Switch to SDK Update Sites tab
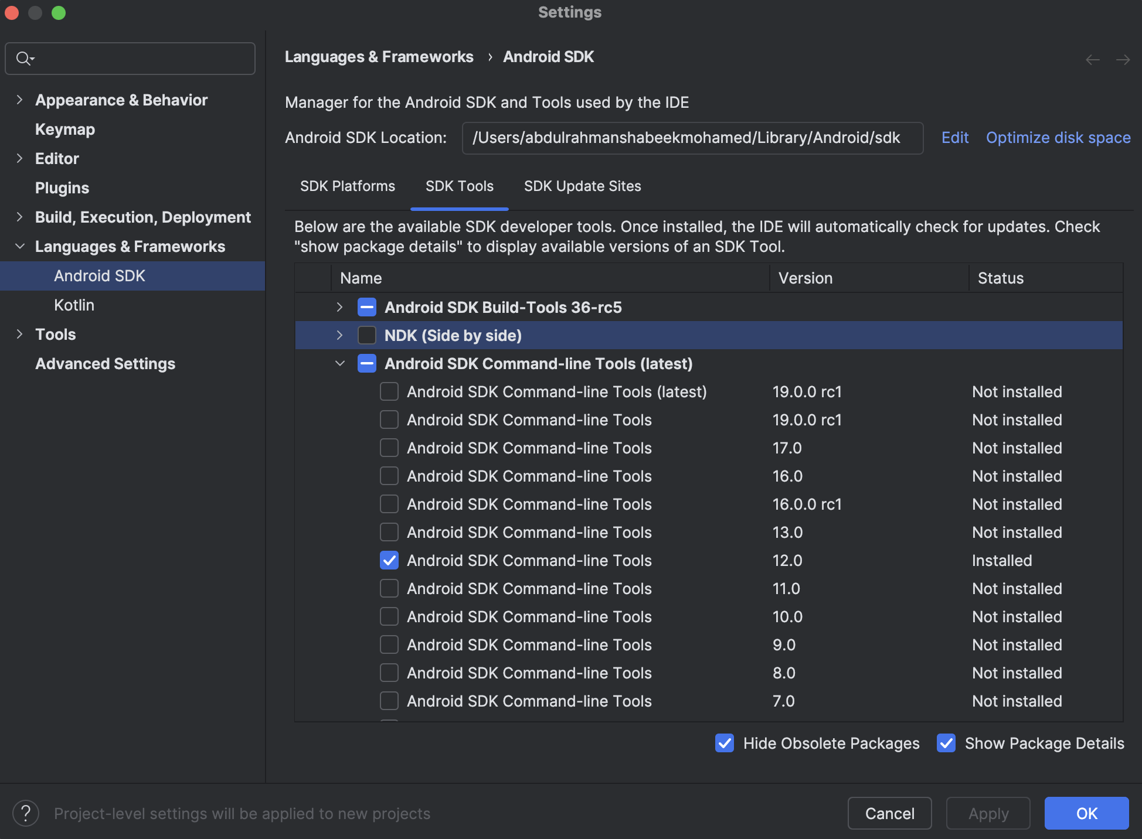This screenshot has width=1142, height=839. coord(582,186)
